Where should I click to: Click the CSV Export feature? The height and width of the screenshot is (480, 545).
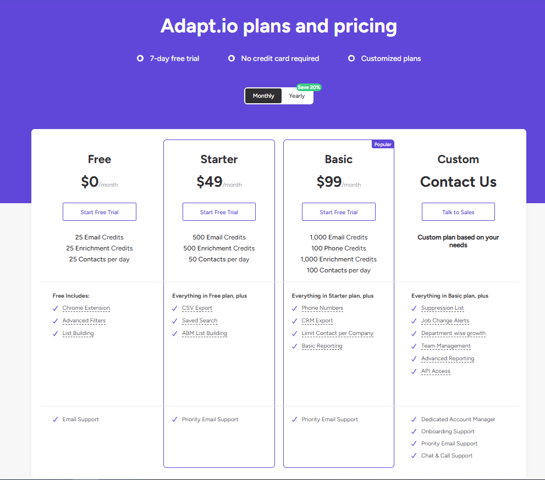point(197,308)
